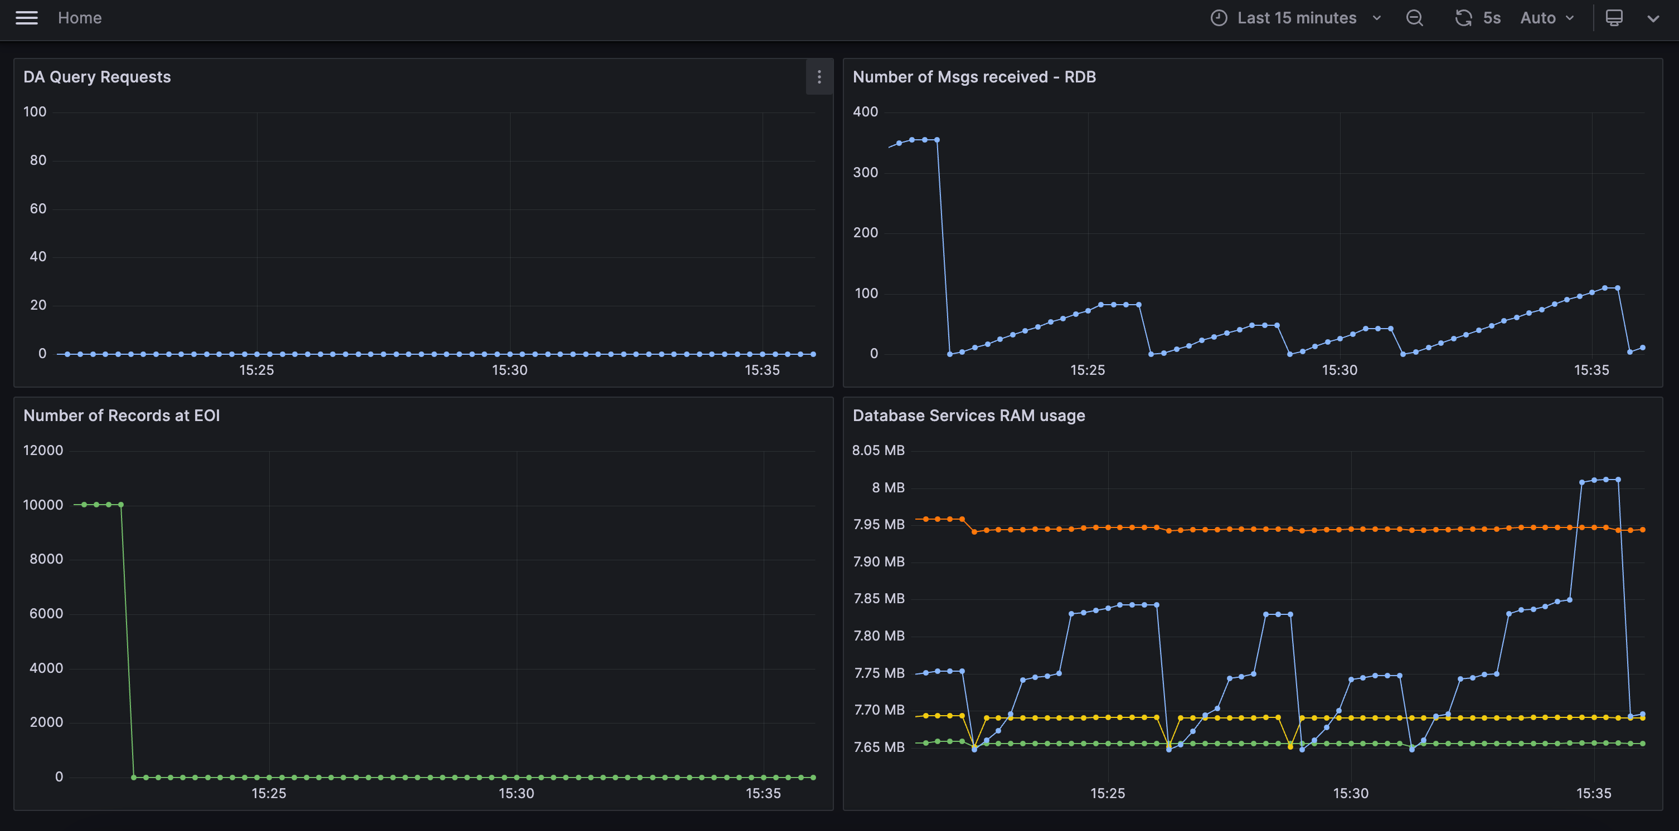Open the Database Services RAM usage title menu

point(969,415)
